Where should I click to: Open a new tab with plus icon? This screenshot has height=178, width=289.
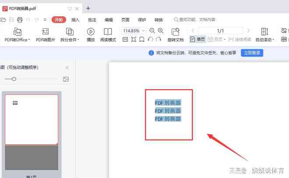(x=88, y=8)
